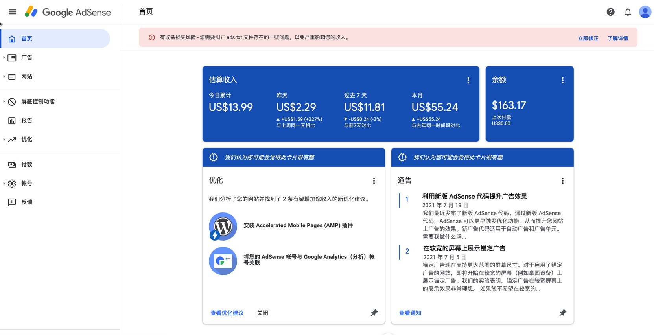This screenshot has width=654, height=335.
Task: Click 立即修正 in the alert banner
Action: coord(588,39)
